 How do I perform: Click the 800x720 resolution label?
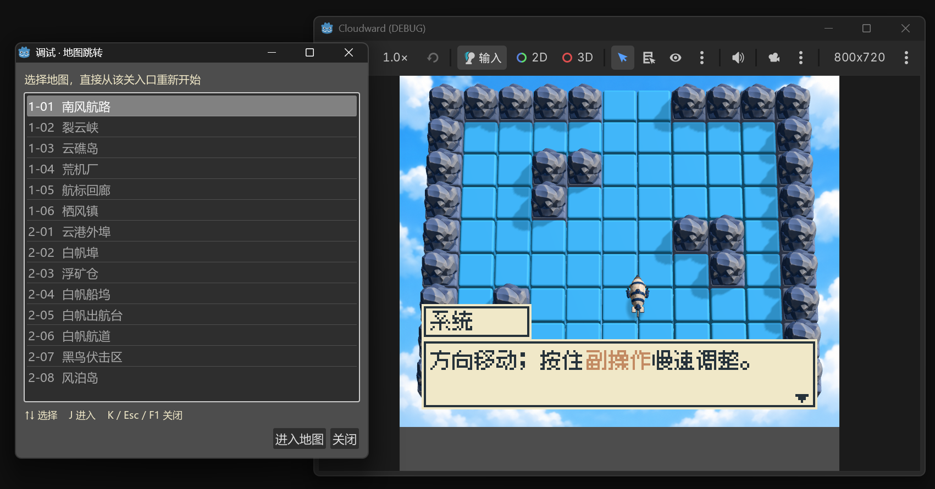click(x=860, y=58)
